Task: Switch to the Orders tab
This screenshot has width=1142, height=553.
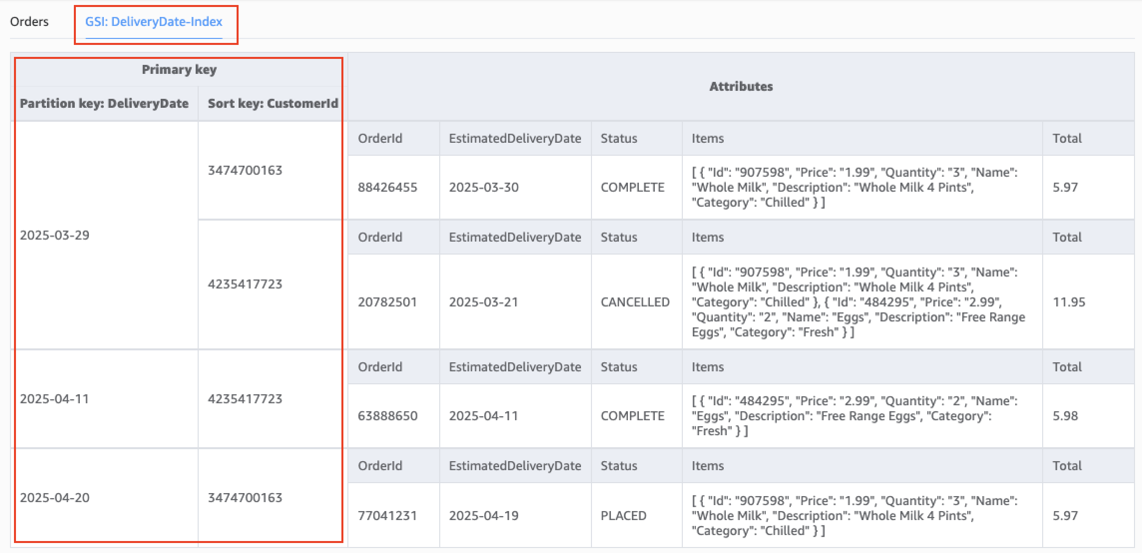Action: pyautogui.click(x=30, y=21)
